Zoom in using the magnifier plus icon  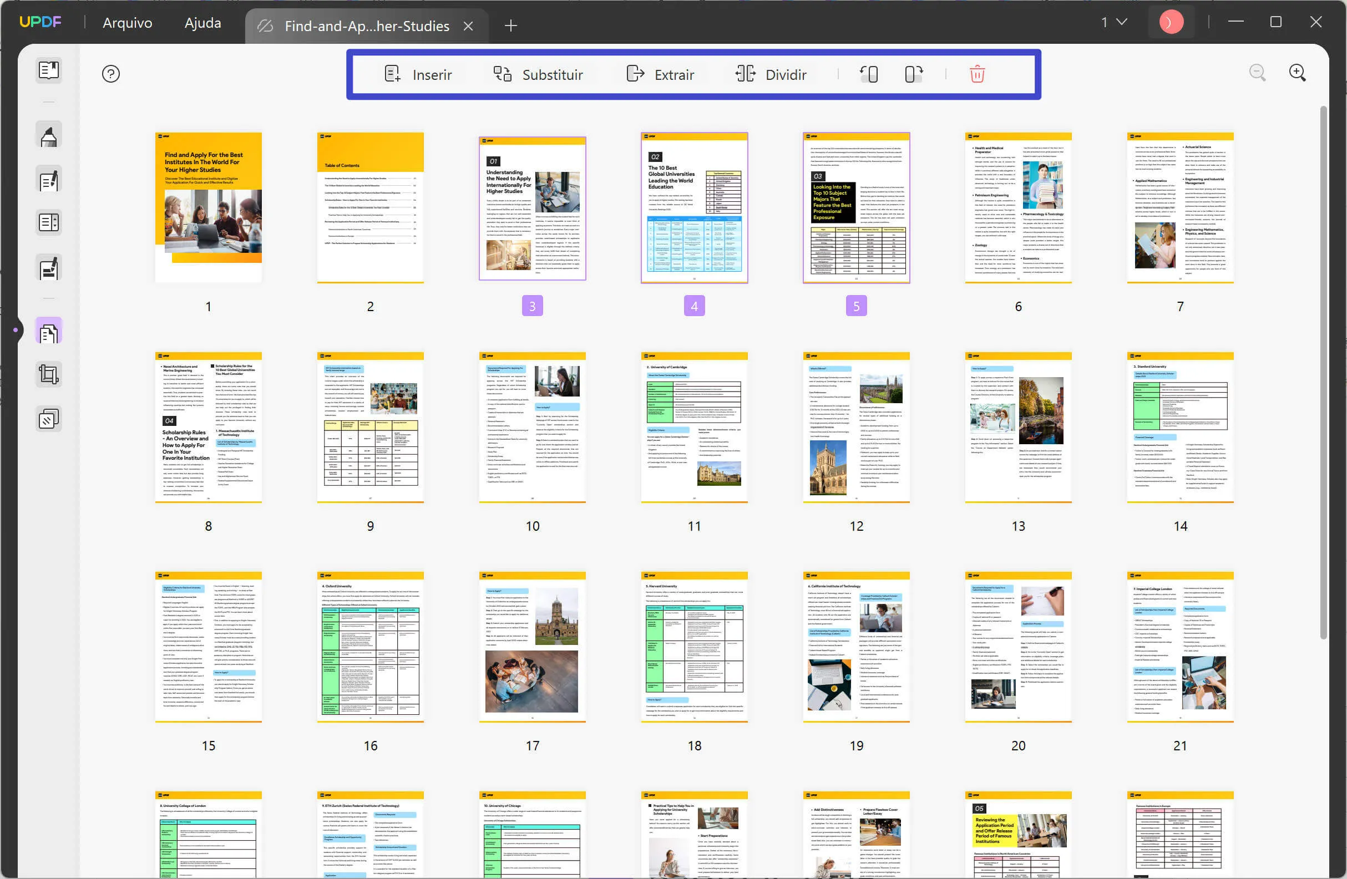(1298, 73)
